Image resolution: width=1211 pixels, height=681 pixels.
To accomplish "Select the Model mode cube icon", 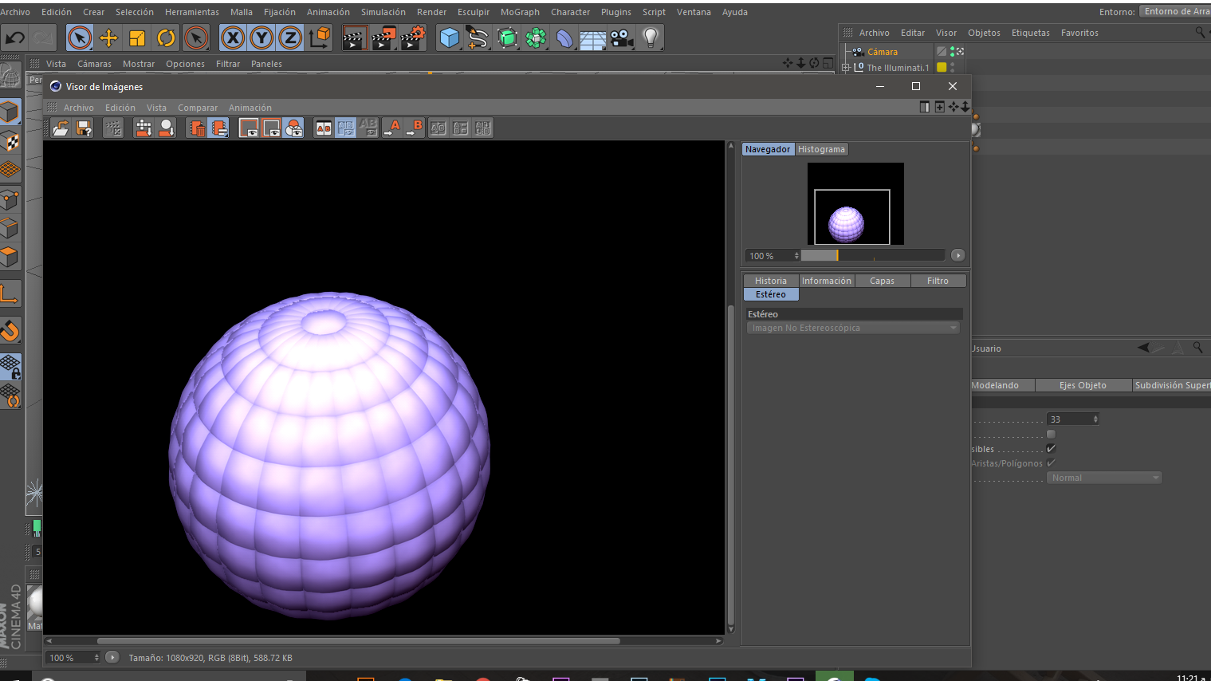I will (10, 112).
